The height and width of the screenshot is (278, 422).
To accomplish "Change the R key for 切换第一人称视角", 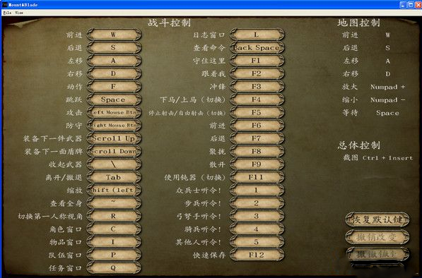I will click(114, 216).
